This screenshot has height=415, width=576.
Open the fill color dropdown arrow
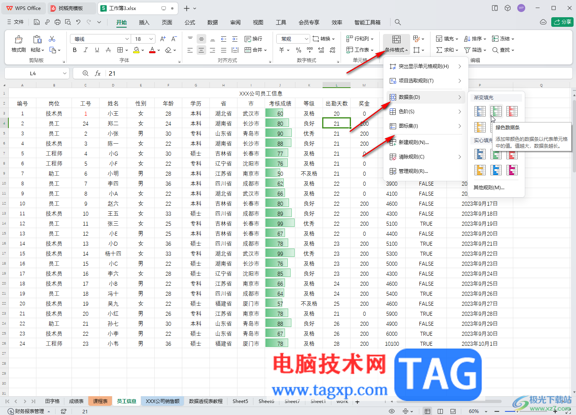143,50
